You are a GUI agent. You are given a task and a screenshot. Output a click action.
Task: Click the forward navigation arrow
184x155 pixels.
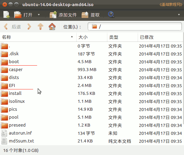[x=29, y=27]
